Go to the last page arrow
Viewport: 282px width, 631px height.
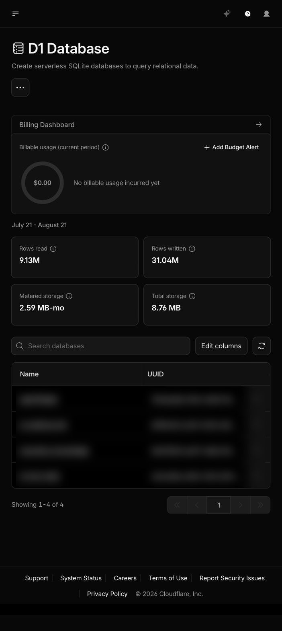[x=260, y=505]
